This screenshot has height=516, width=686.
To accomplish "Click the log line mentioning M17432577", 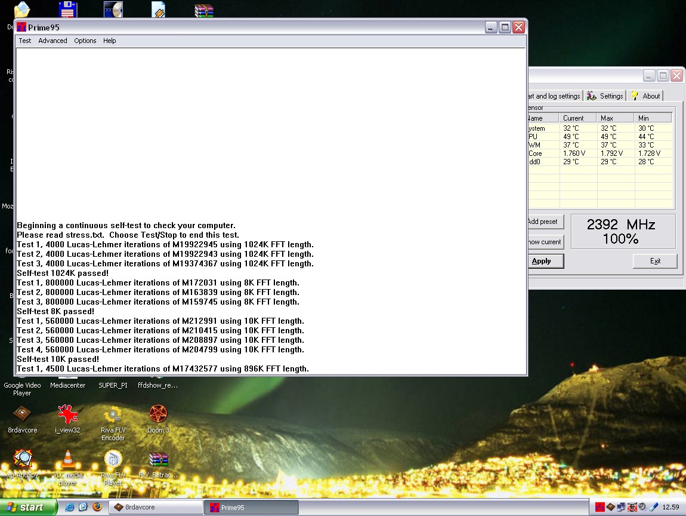I will tap(163, 369).
